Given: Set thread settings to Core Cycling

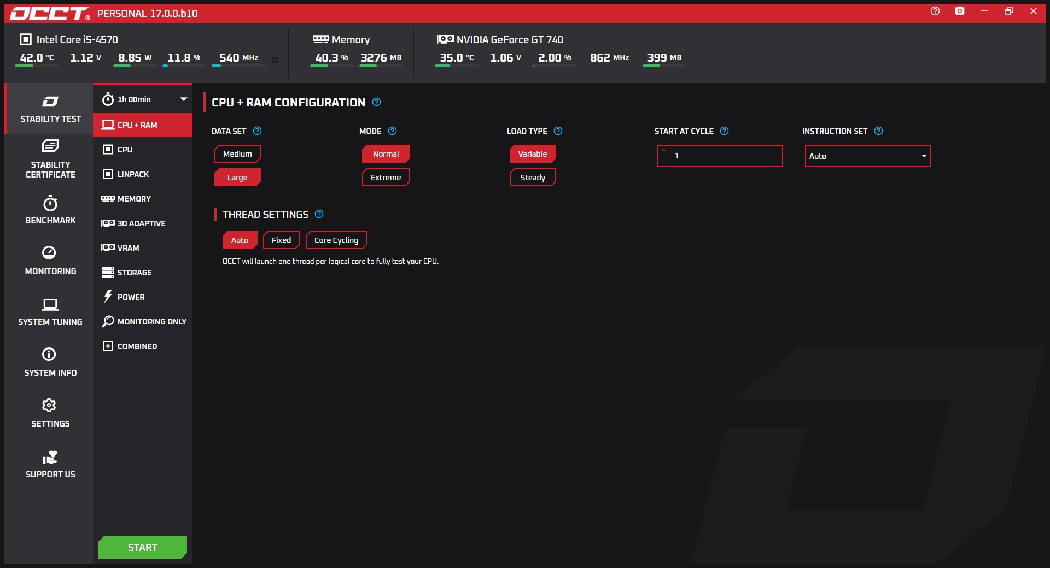Looking at the screenshot, I should (x=336, y=240).
